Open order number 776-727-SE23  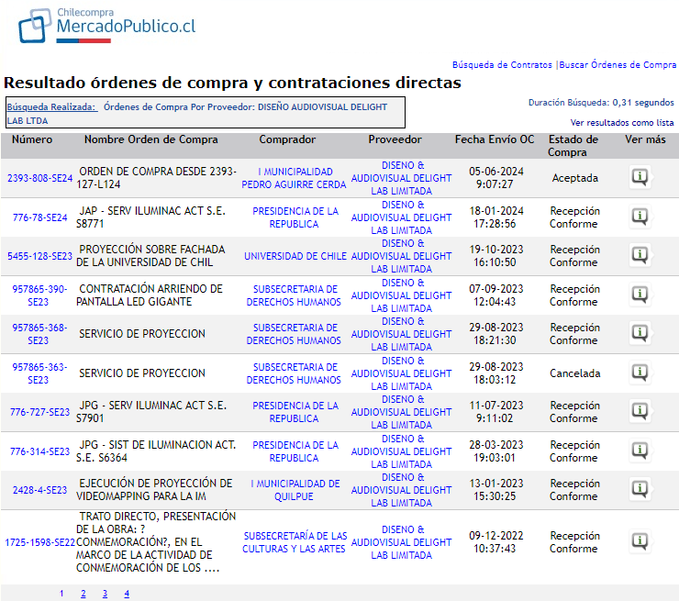click(x=39, y=412)
